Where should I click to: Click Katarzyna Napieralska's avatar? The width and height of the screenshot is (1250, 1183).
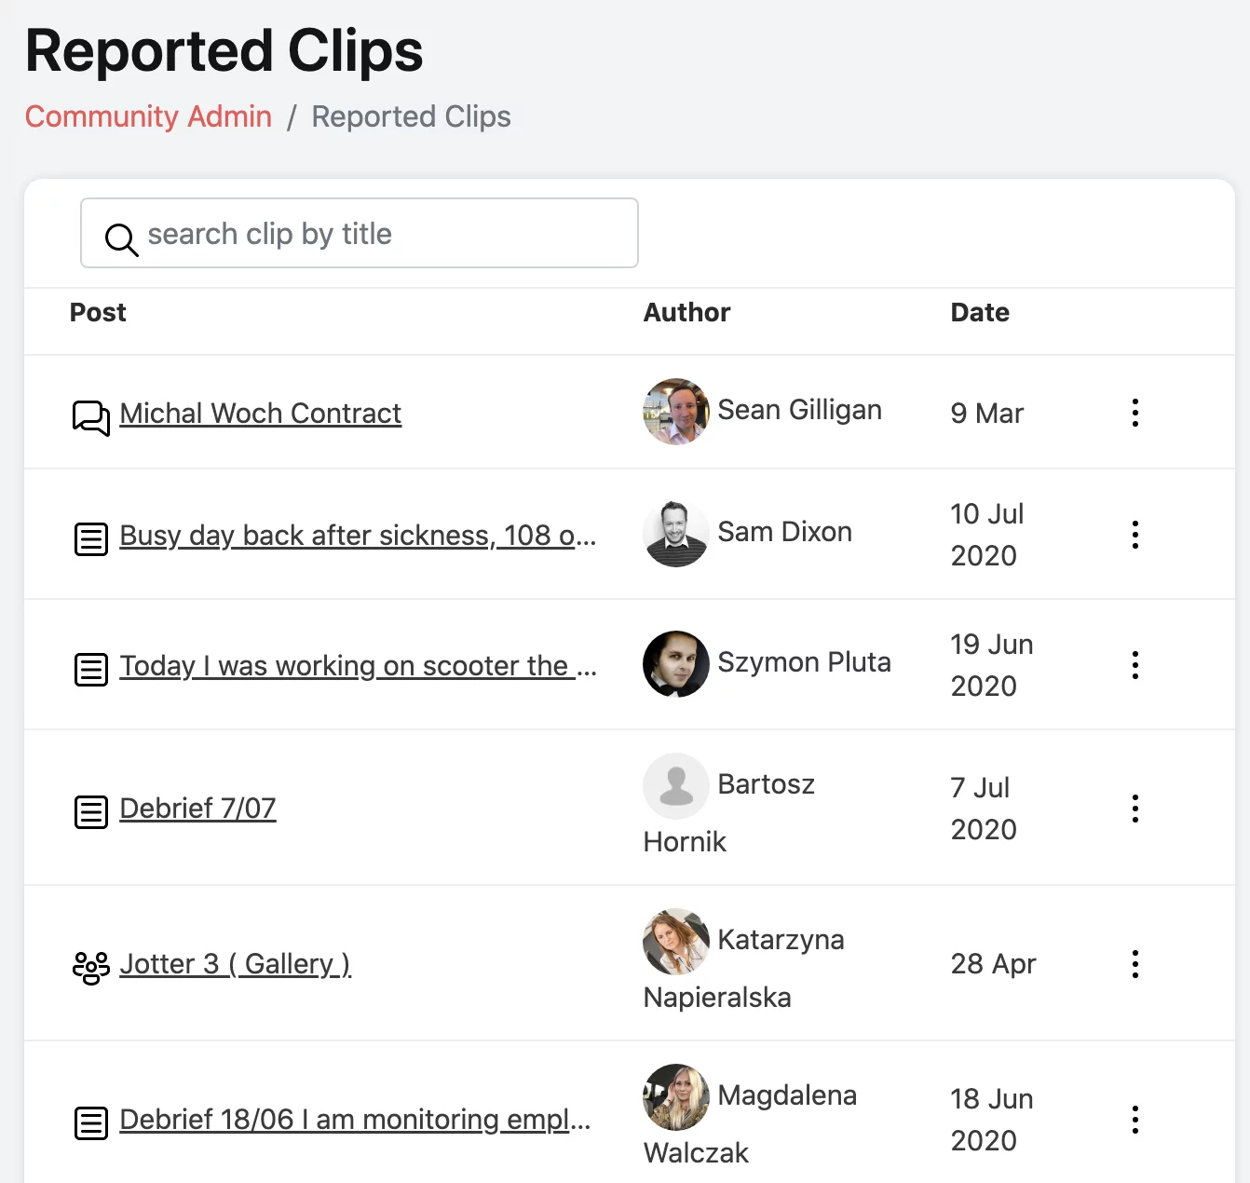click(x=676, y=942)
